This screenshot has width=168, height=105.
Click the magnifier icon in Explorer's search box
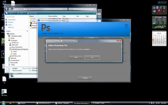(x=94, y=9)
